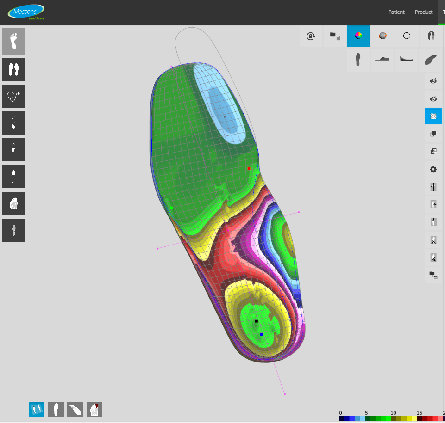Switch to top-down insole view
The image size is (445, 423).
tap(358, 60)
